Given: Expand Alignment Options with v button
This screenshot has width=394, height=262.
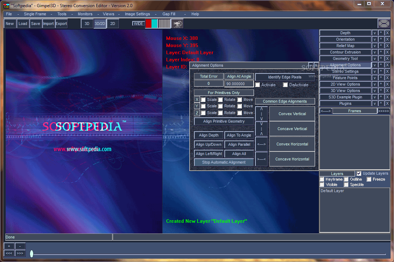Looking at the screenshot, I should 374,65.
